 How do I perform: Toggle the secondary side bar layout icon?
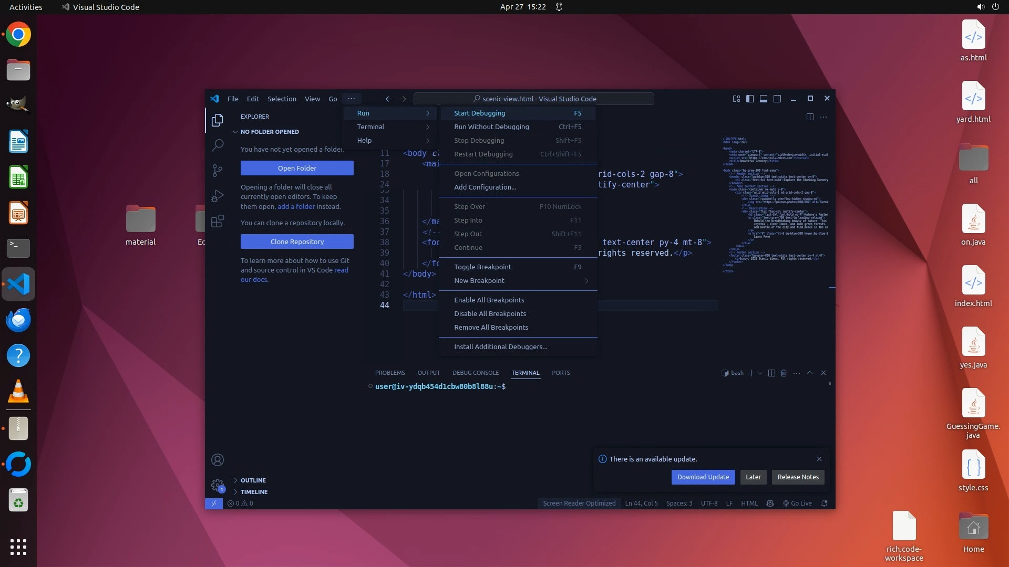(x=777, y=99)
